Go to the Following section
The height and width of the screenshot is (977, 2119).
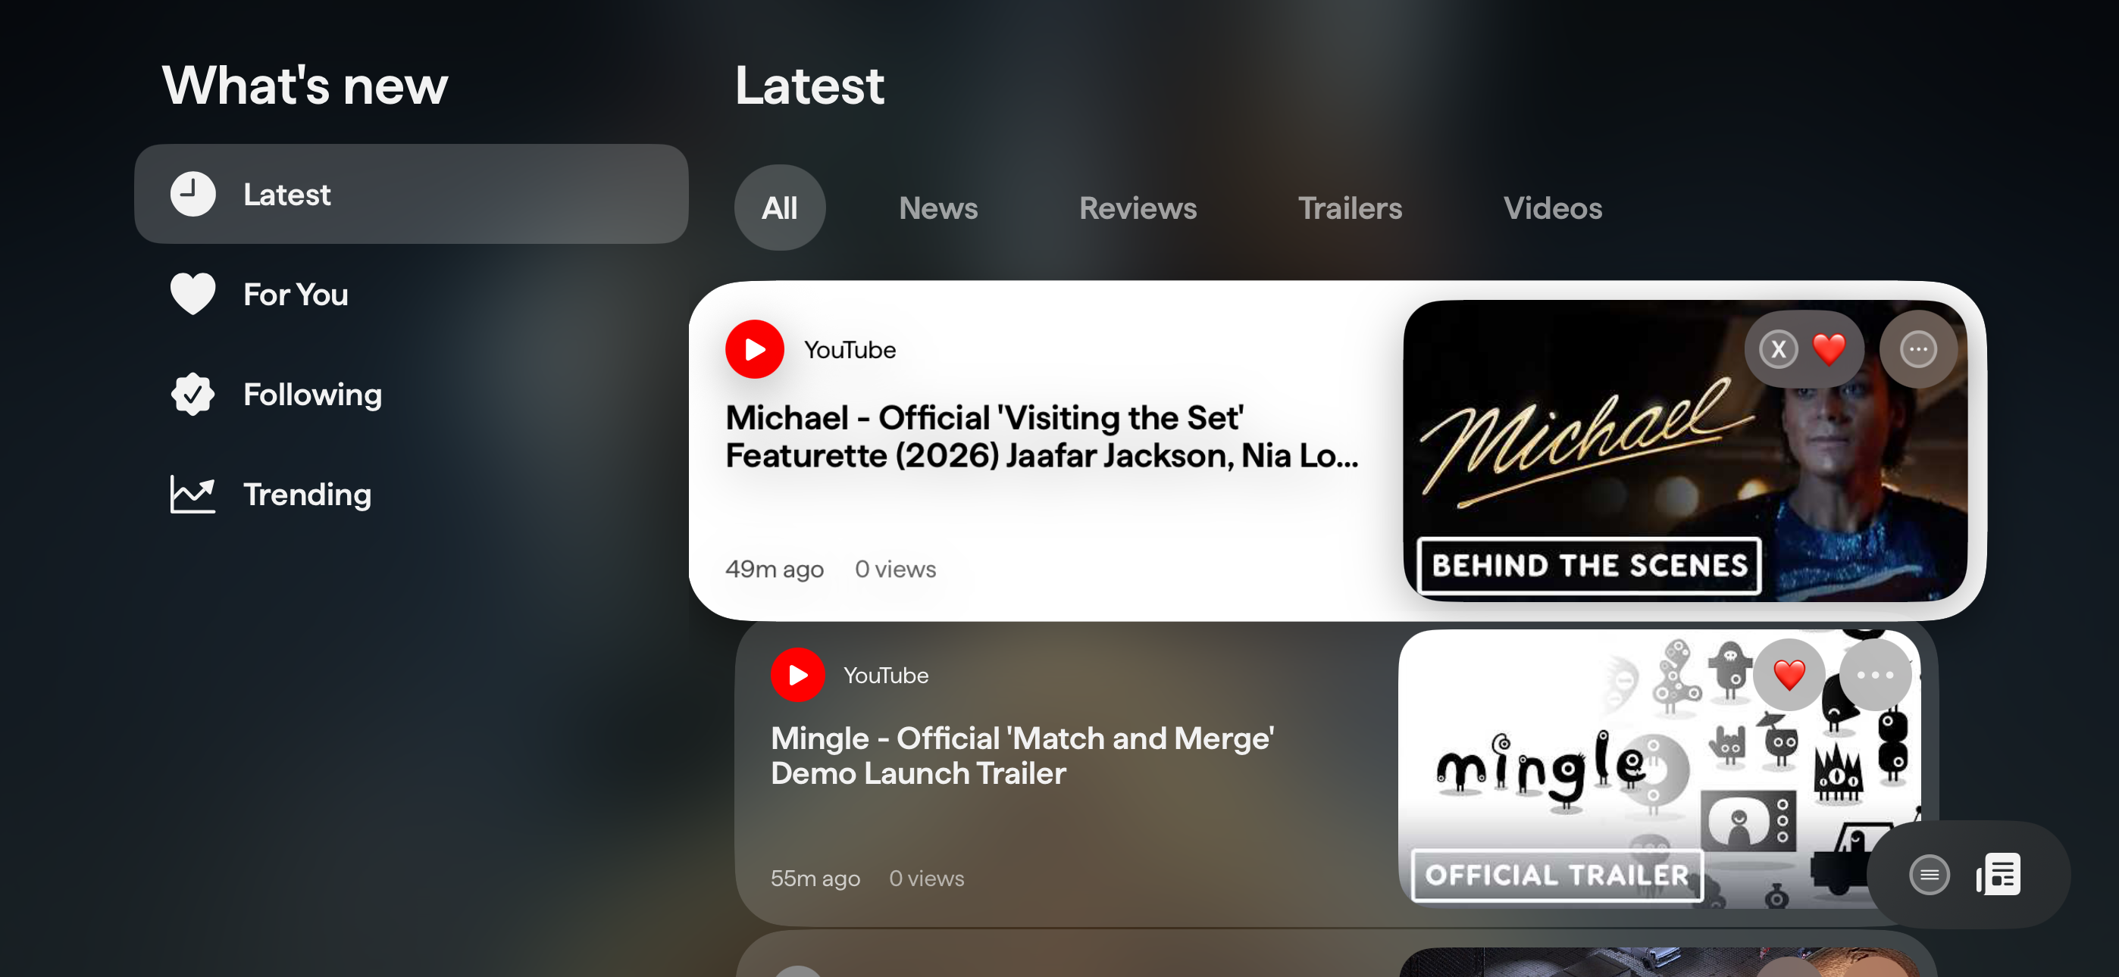412,394
